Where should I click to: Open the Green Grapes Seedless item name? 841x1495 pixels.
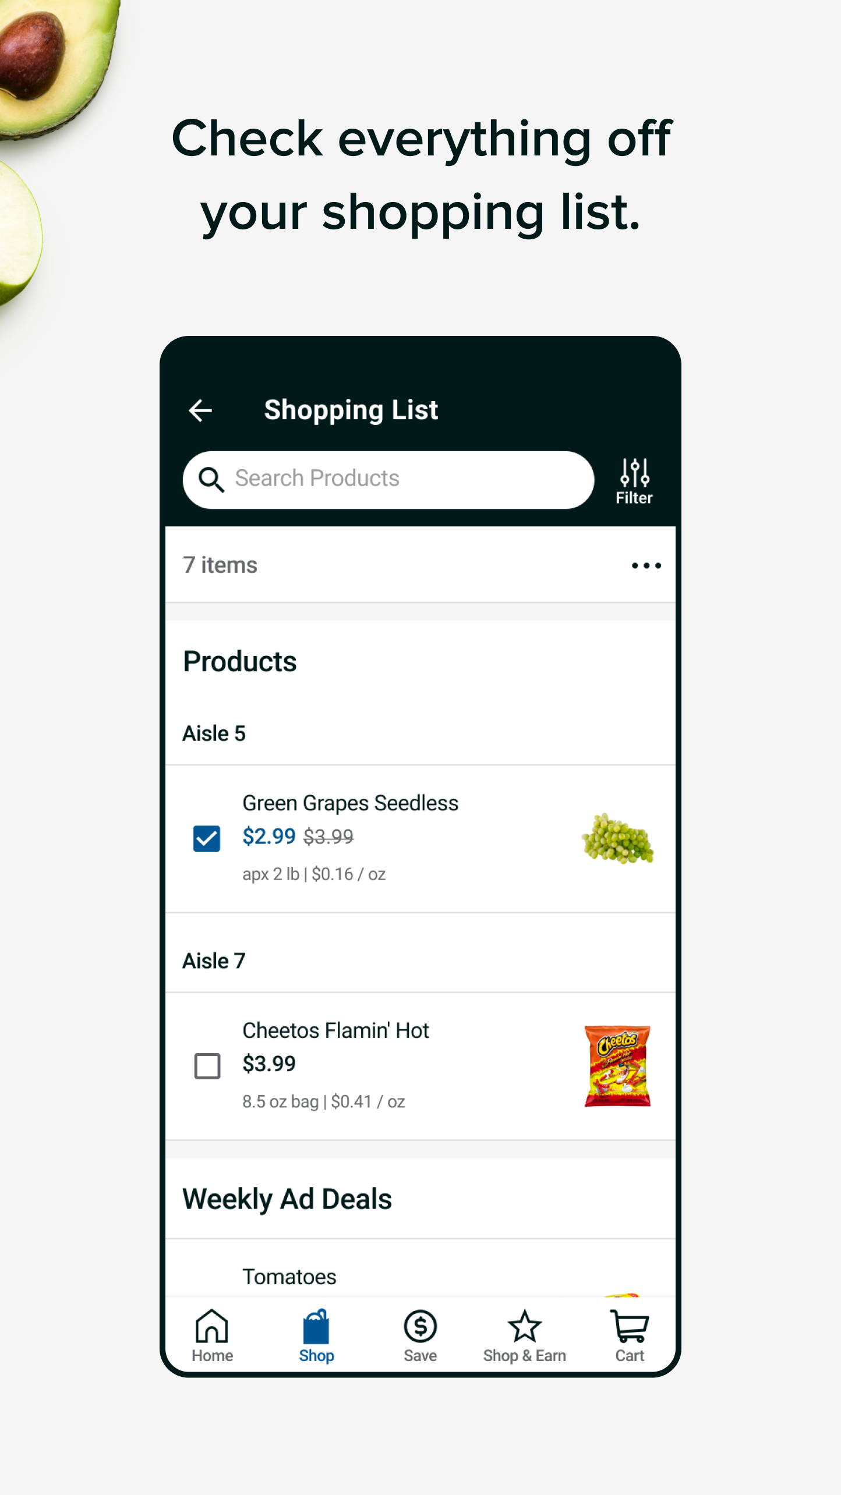coord(350,803)
